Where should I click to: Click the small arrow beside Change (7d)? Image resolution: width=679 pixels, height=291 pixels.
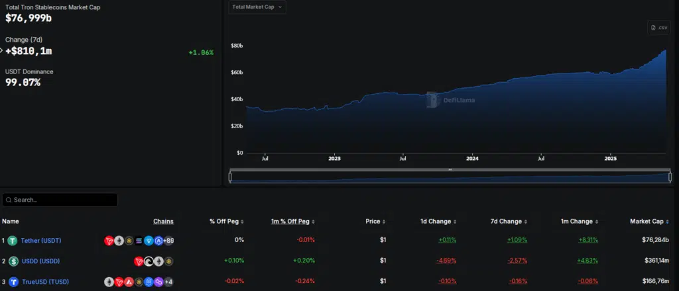click(2, 50)
